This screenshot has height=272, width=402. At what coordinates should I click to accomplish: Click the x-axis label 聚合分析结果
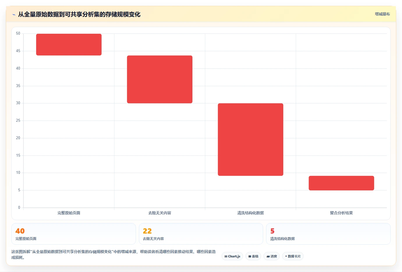tap(341, 213)
